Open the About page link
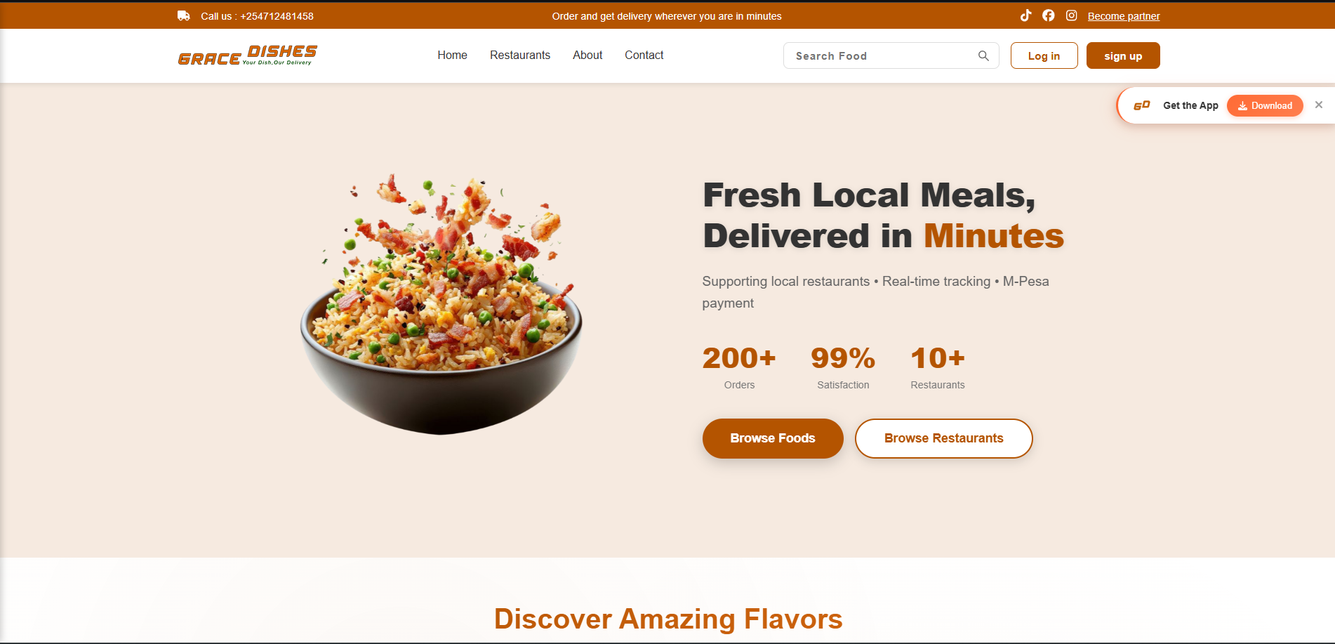The image size is (1335, 644). [587, 55]
